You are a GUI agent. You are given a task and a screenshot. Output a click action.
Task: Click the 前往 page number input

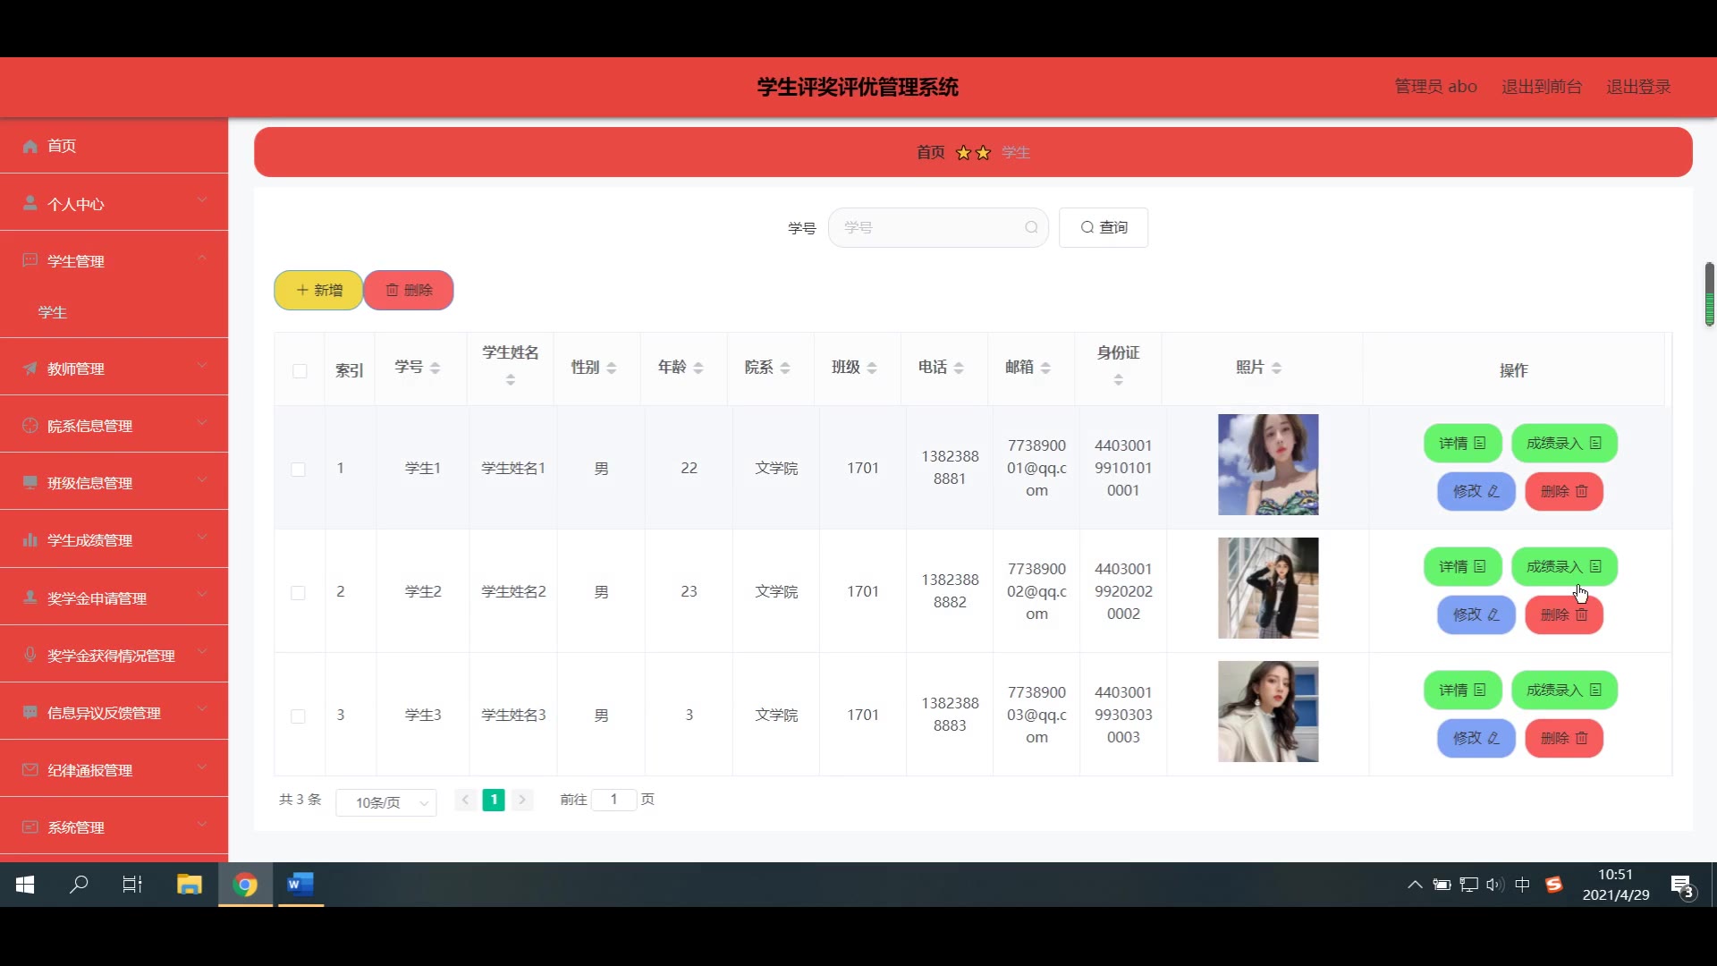coord(613,799)
